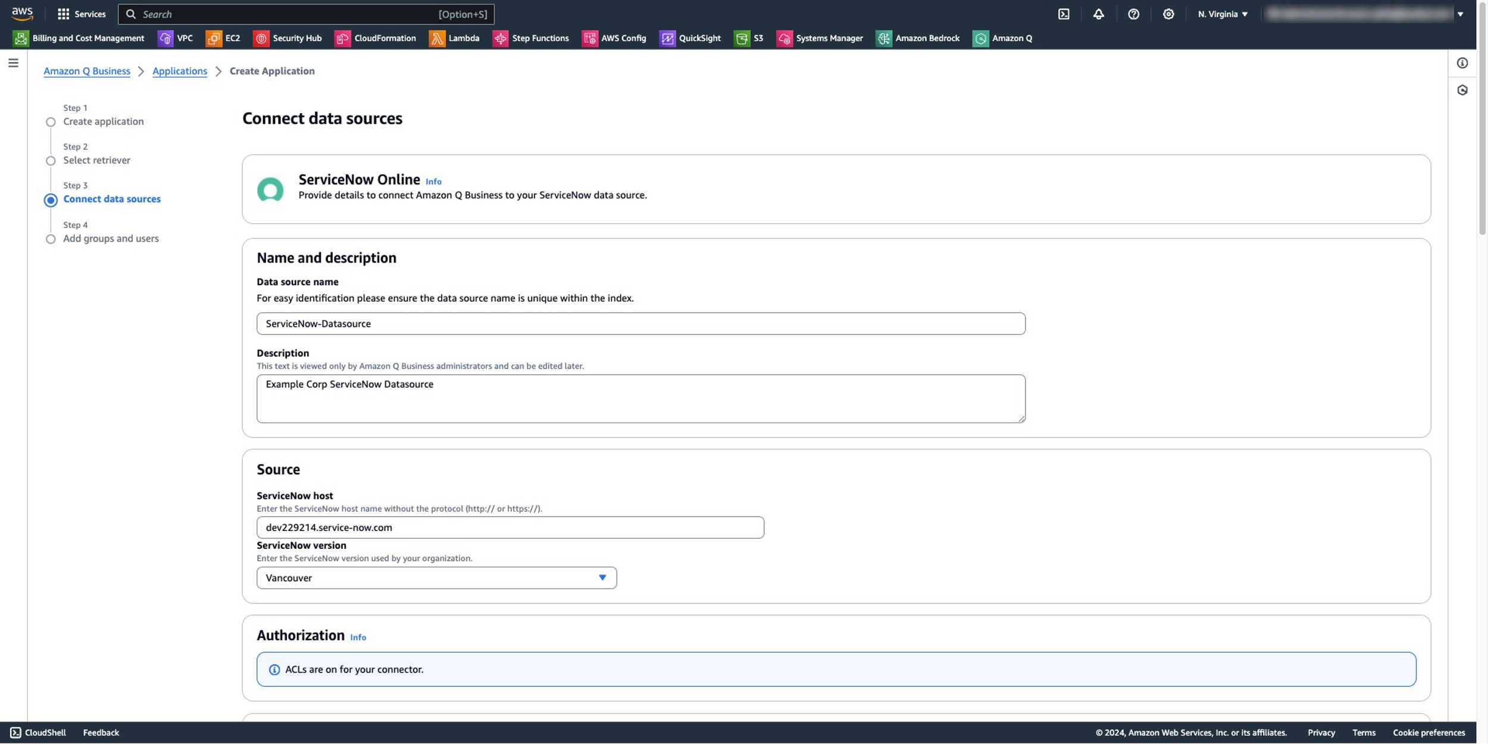Select Step 2 Select retriever radio
Screen dimensions: 1488x744
(x=51, y=161)
